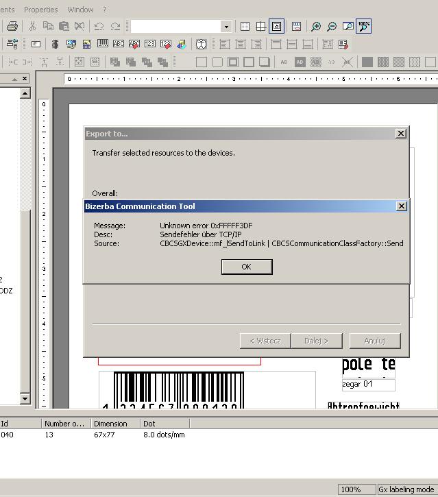
Task: Click the Undo arrow icon
Action: pyautogui.click(x=99, y=26)
